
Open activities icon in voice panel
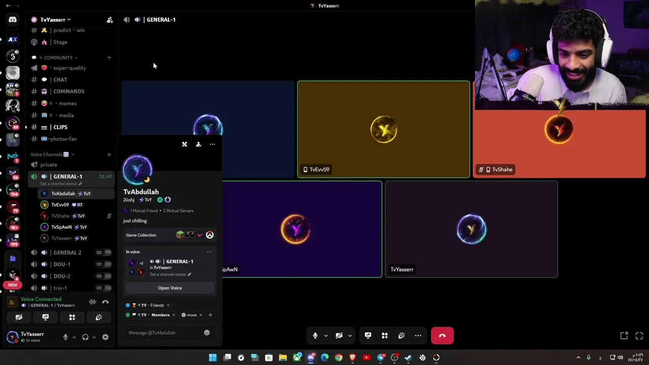[x=72, y=317]
